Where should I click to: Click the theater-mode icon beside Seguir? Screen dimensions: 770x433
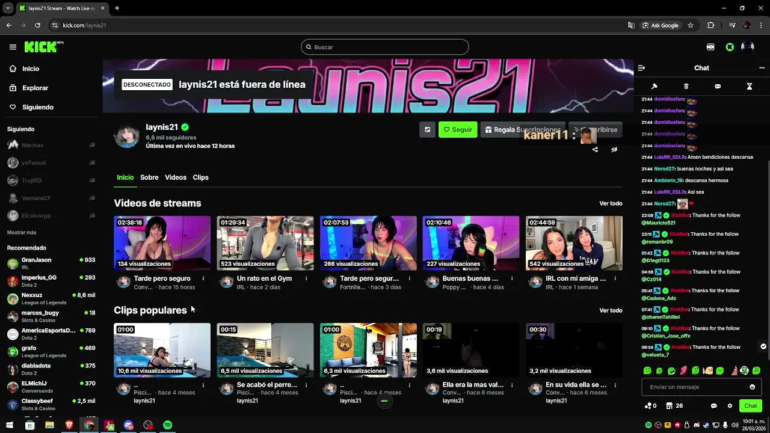pyautogui.click(x=427, y=129)
